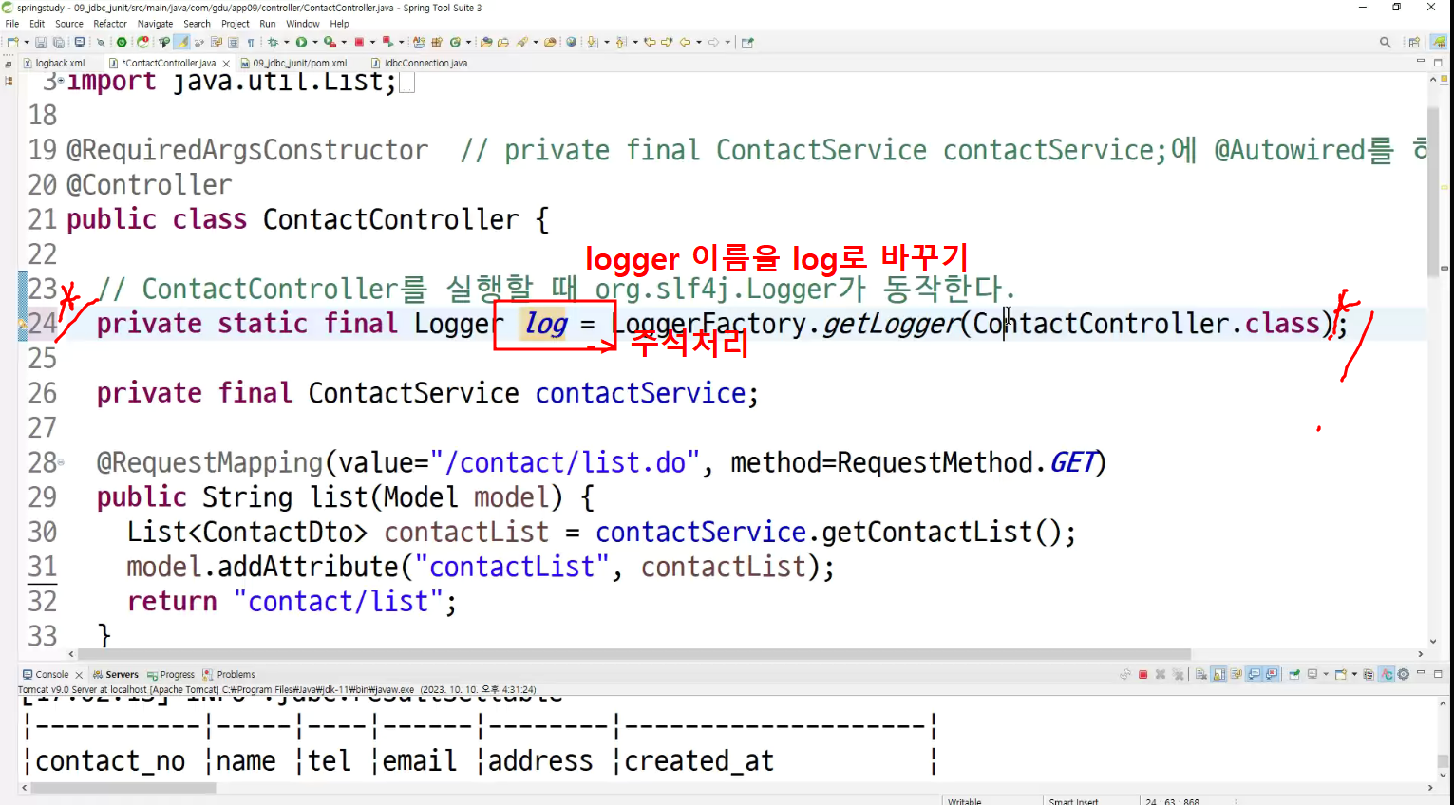
Task: Toggle Show Whitespace Characters pilcrow icon
Action: click(x=251, y=42)
